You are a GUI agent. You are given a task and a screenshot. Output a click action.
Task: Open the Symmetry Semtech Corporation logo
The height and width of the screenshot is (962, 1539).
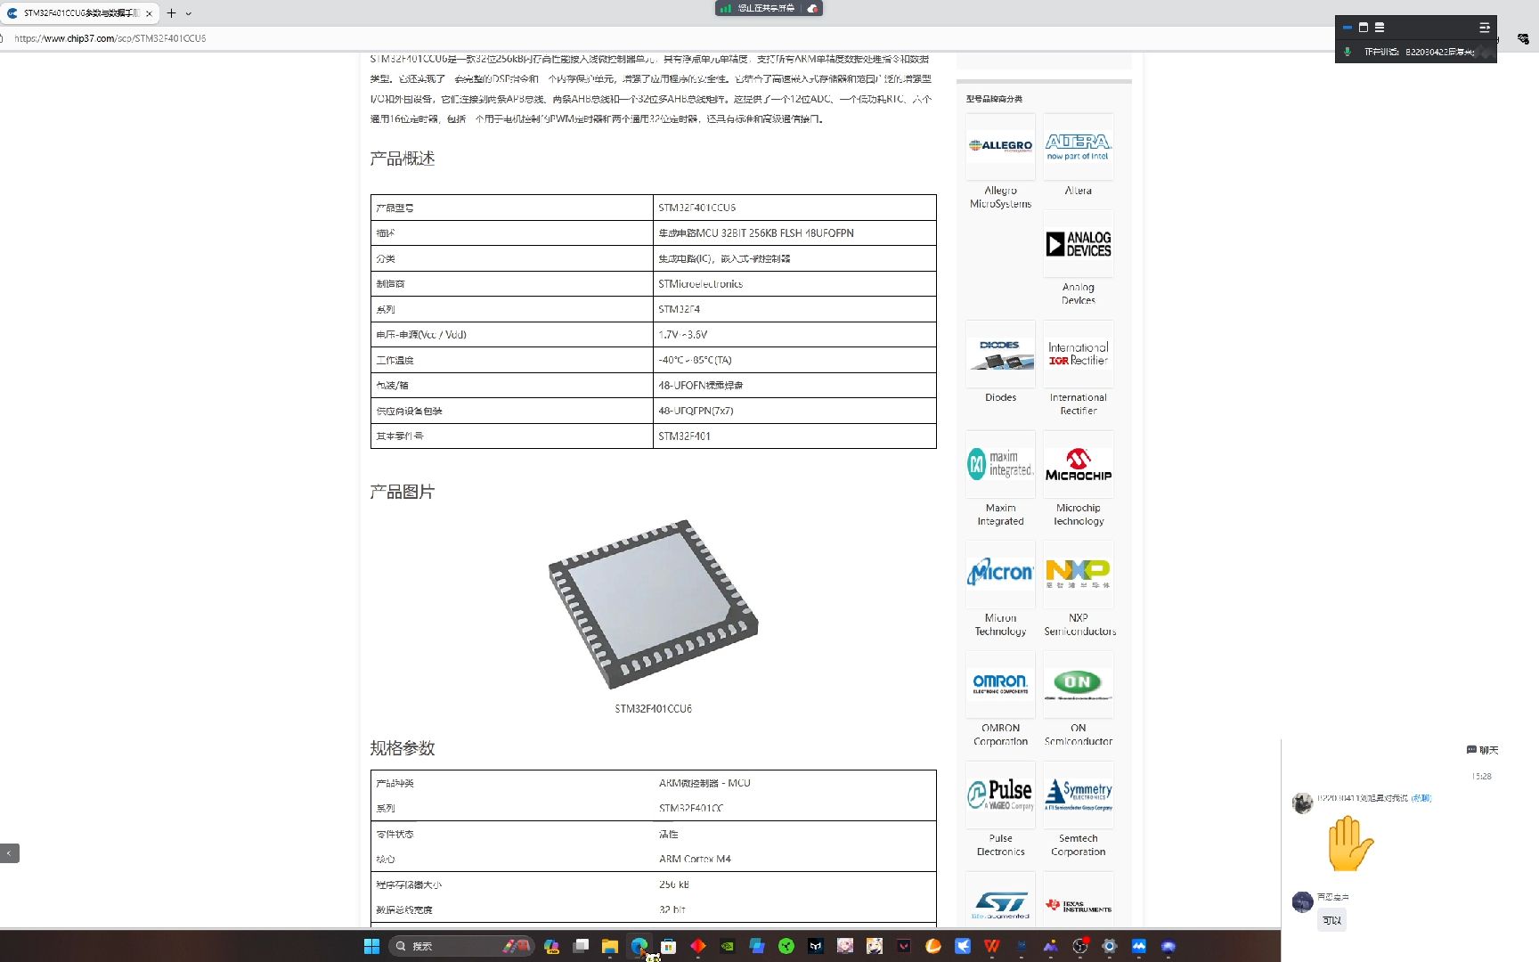click(x=1078, y=795)
